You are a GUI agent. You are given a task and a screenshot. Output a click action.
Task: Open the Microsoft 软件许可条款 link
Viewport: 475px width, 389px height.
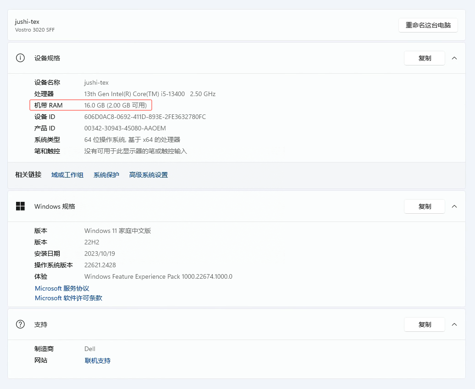pos(68,298)
